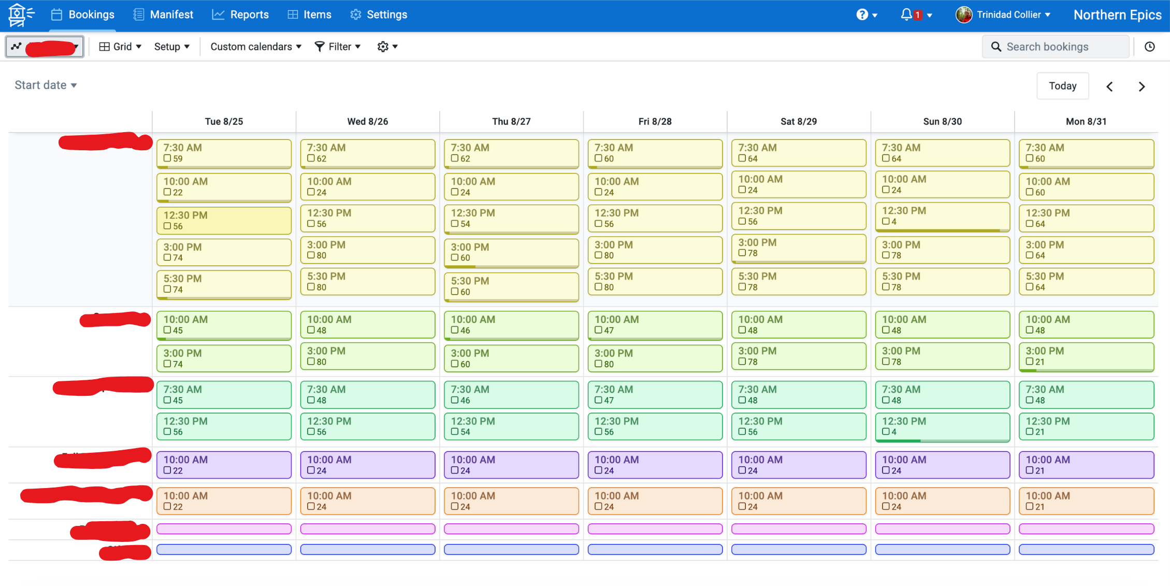Check Sun 8/30 yellow 12:30 PM 4 checkbox
The width and height of the screenshot is (1170, 586).
coord(886,222)
